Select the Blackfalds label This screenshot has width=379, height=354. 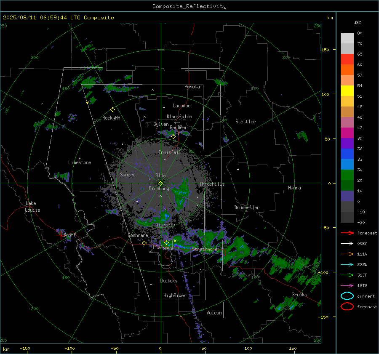179,117
